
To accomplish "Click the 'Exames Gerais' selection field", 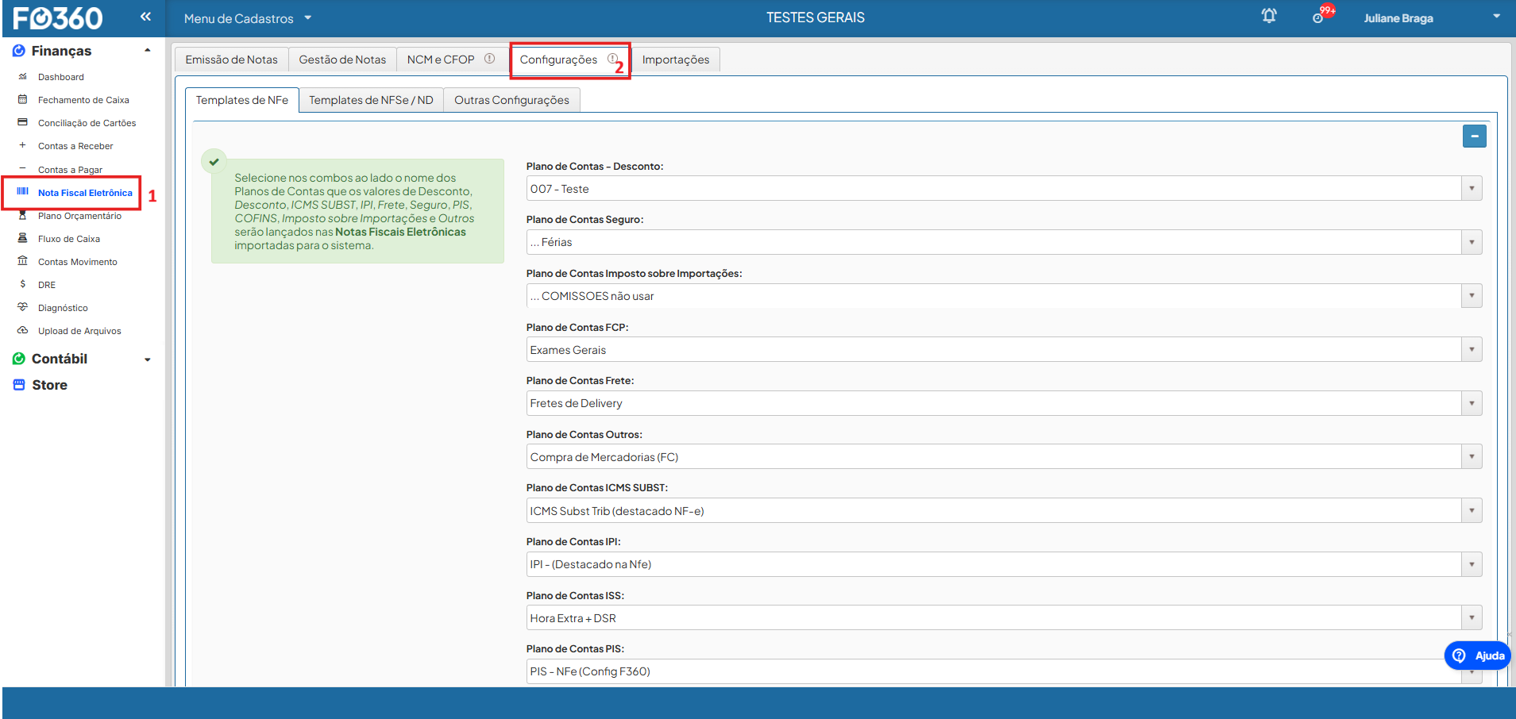I will pos(1004,350).
